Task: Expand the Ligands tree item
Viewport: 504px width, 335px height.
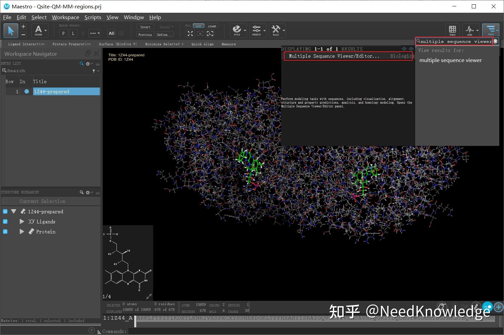Action: [21, 221]
